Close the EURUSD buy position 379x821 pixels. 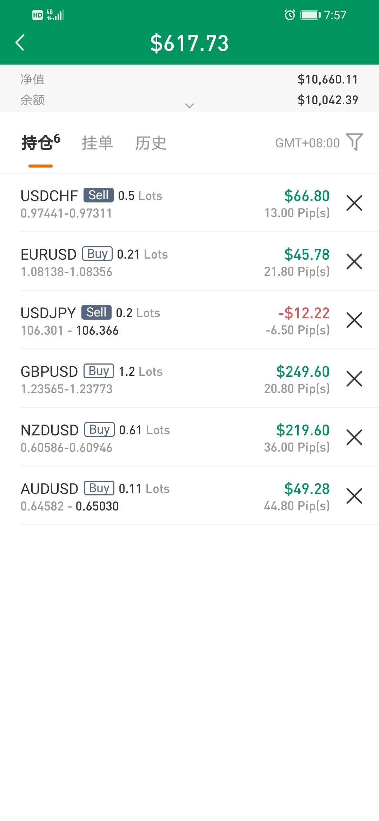pos(354,262)
